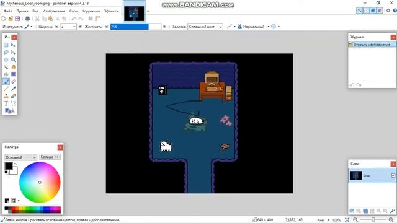Select the Rectangle Select tool
This screenshot has width=397, height=223.
[6, 45]
